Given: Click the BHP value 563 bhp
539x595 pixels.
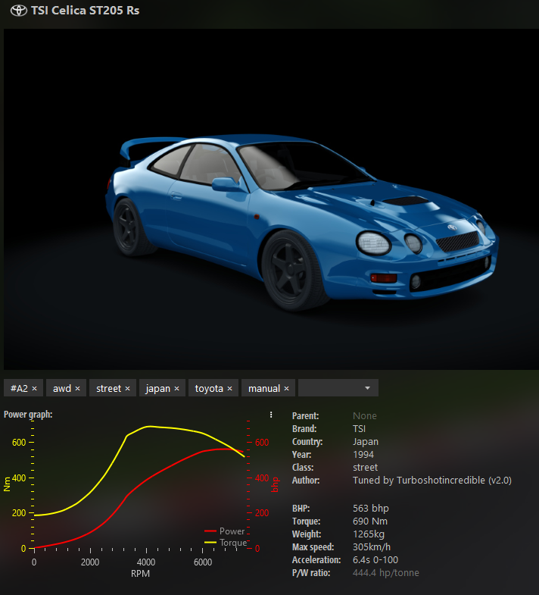Looking at the screenshot, I should 371,509.
